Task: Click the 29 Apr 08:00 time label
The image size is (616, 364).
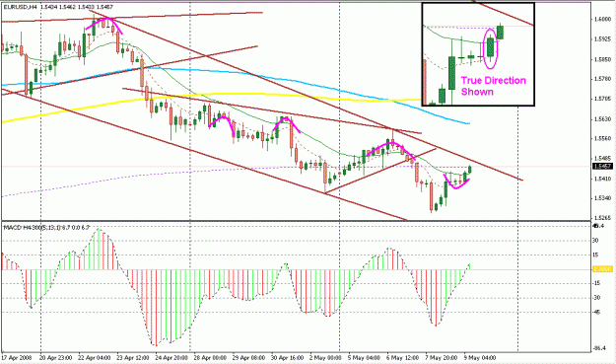Action: coord(248,358)
